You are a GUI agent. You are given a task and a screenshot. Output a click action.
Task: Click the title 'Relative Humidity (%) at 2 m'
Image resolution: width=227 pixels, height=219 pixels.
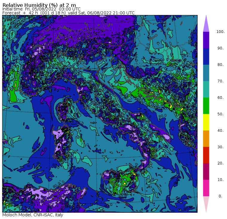coord(39,5)
